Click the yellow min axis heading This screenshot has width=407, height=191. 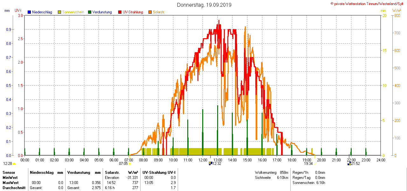383,11
